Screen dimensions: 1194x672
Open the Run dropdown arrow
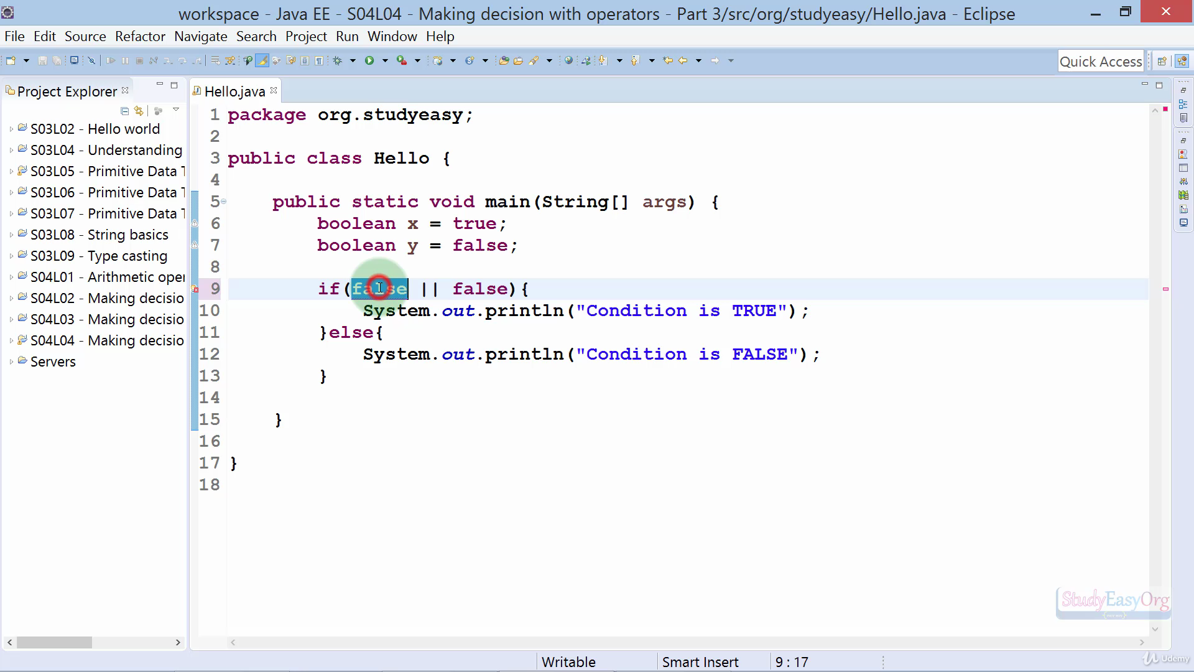click(385, 60)
